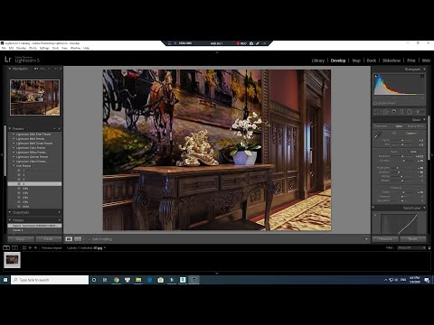Open Chrome from the taskbar

tap(117, 280)
